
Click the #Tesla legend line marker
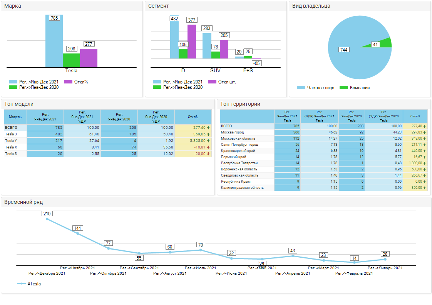pos(22,284)
